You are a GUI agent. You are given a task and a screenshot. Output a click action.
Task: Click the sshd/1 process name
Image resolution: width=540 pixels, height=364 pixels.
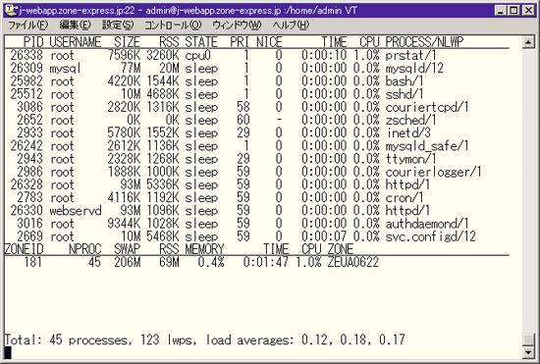(x=404, y=94)
